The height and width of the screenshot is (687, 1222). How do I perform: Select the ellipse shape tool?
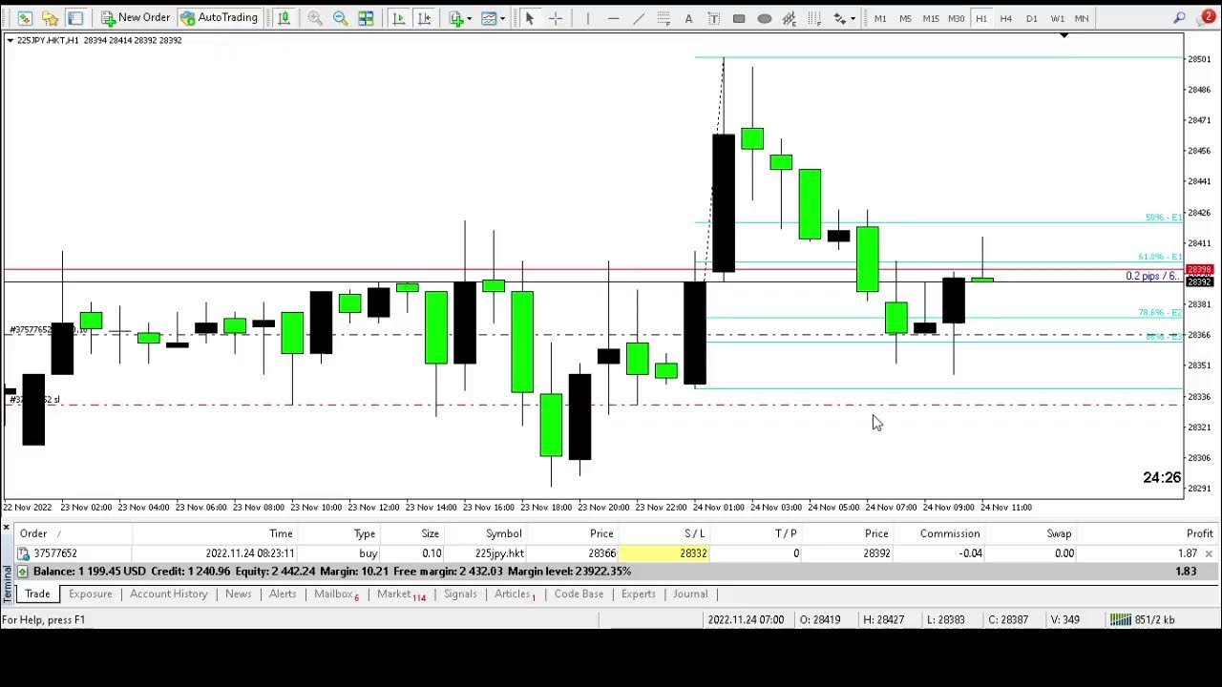764,18
